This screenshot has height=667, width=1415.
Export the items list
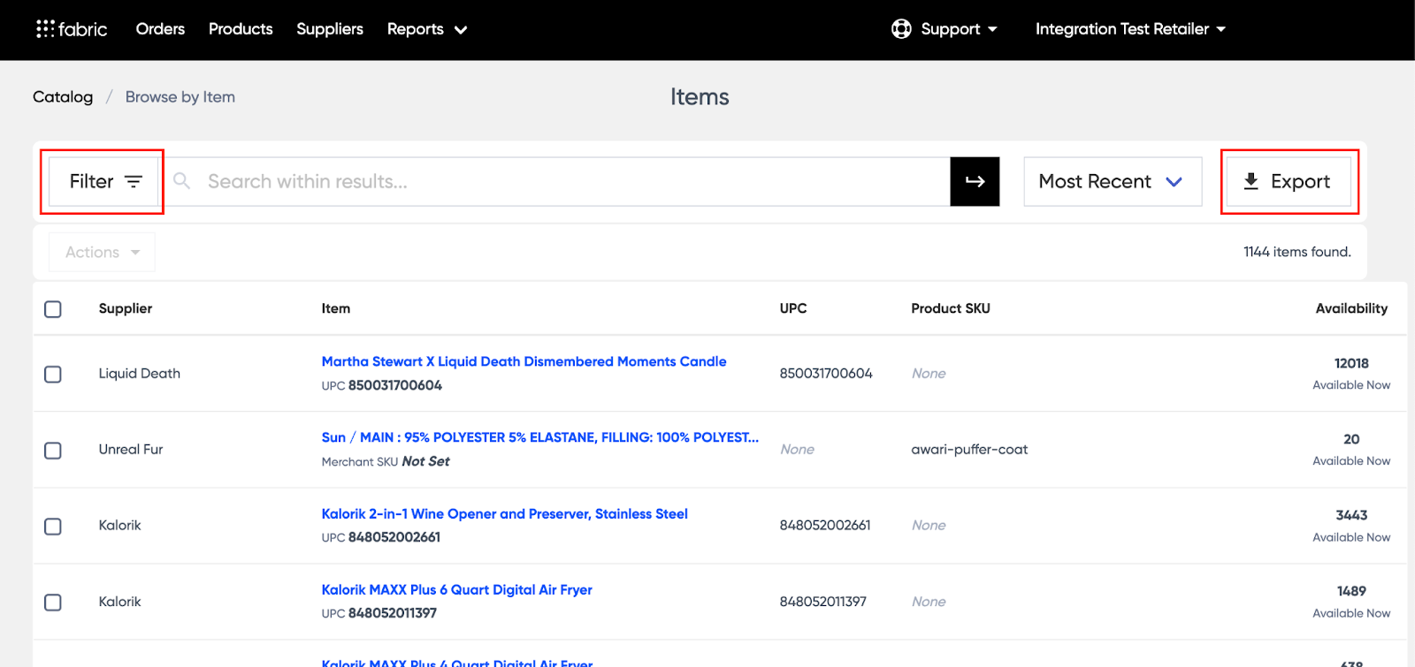coord(1289,181)
